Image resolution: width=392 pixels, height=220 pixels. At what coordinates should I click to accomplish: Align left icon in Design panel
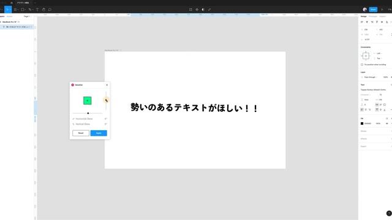[362, 22]
